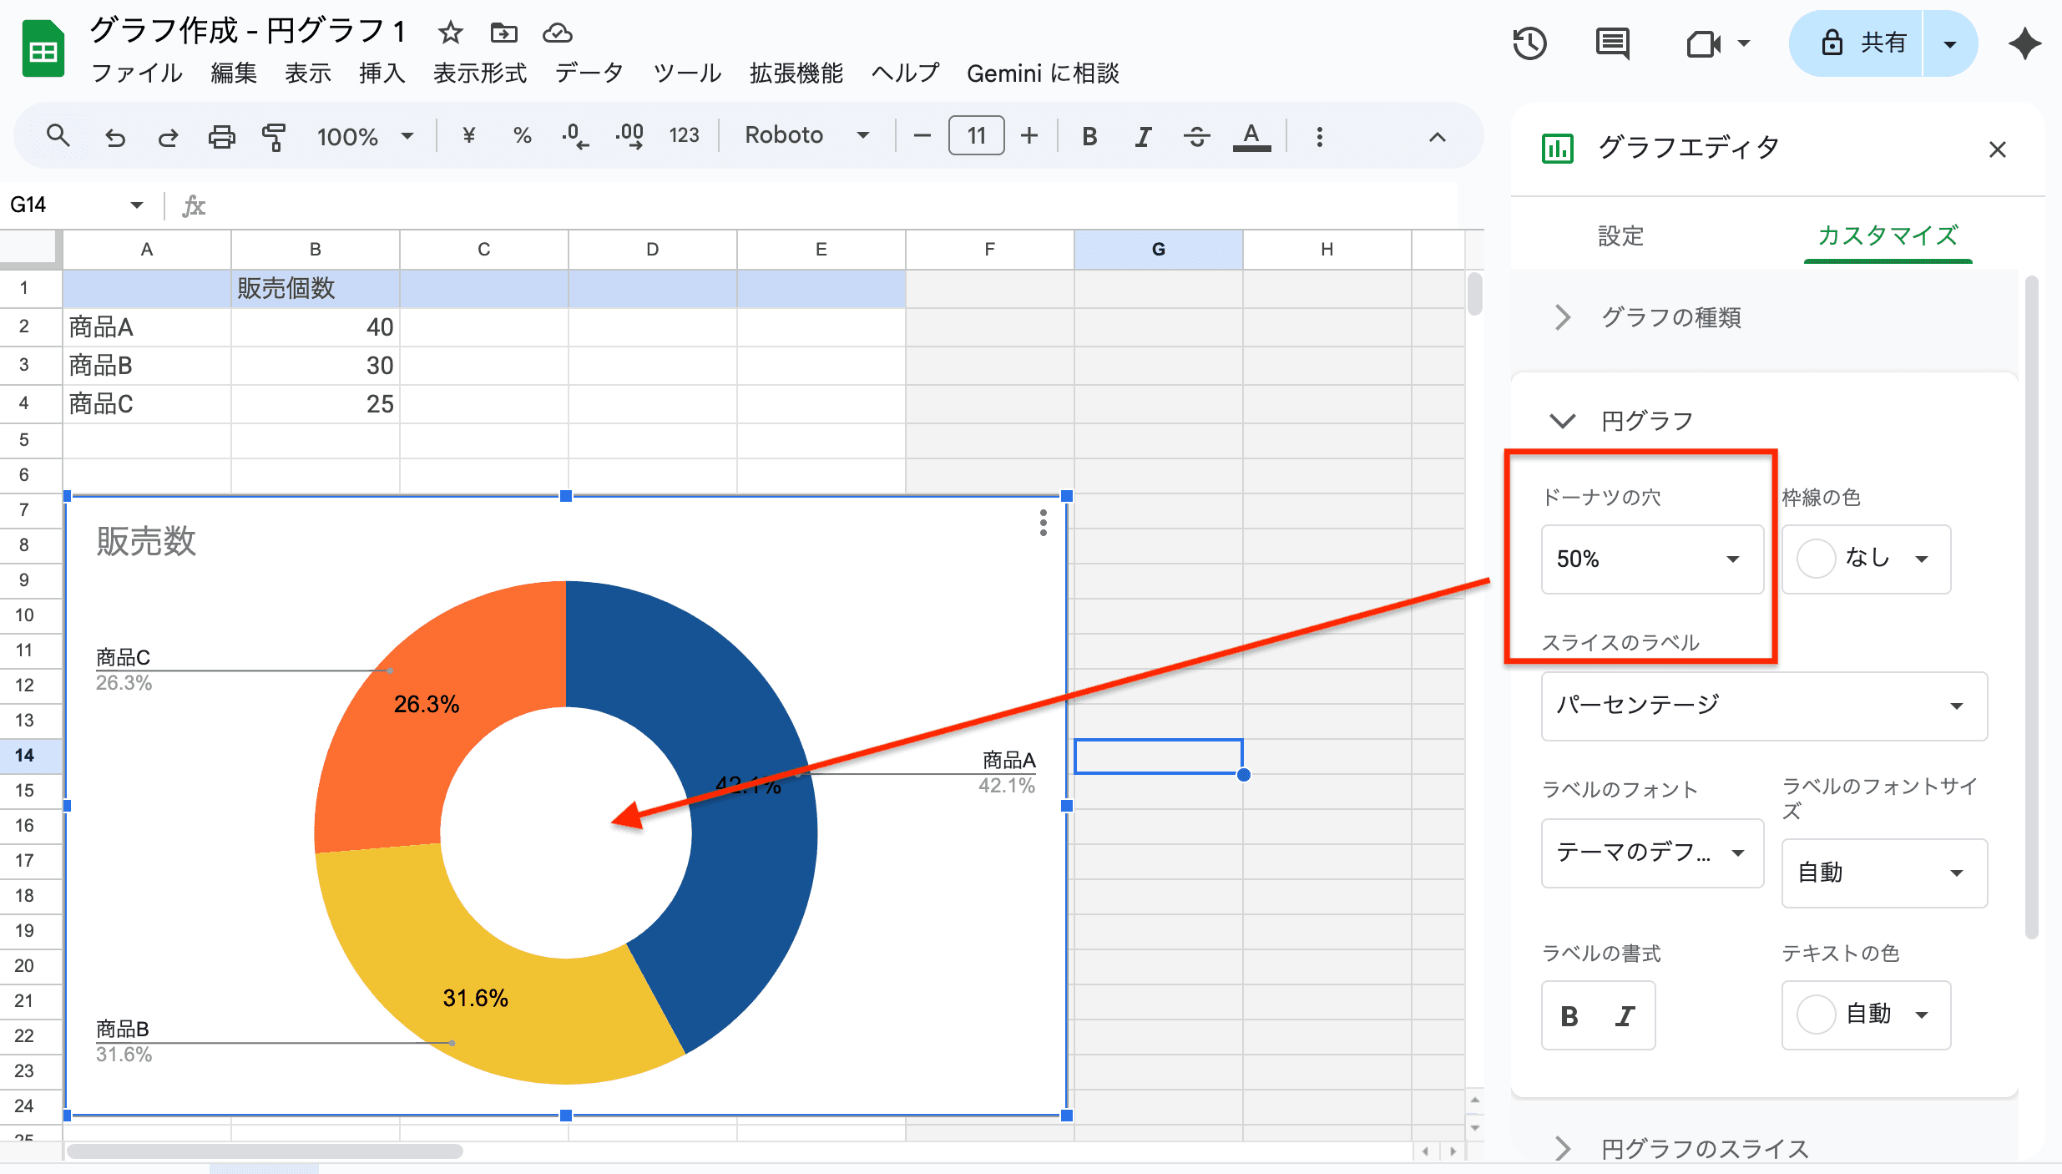The image size is (2062, 1174).
Task: Click the print icon in toolbar
Action: (221, 136)
